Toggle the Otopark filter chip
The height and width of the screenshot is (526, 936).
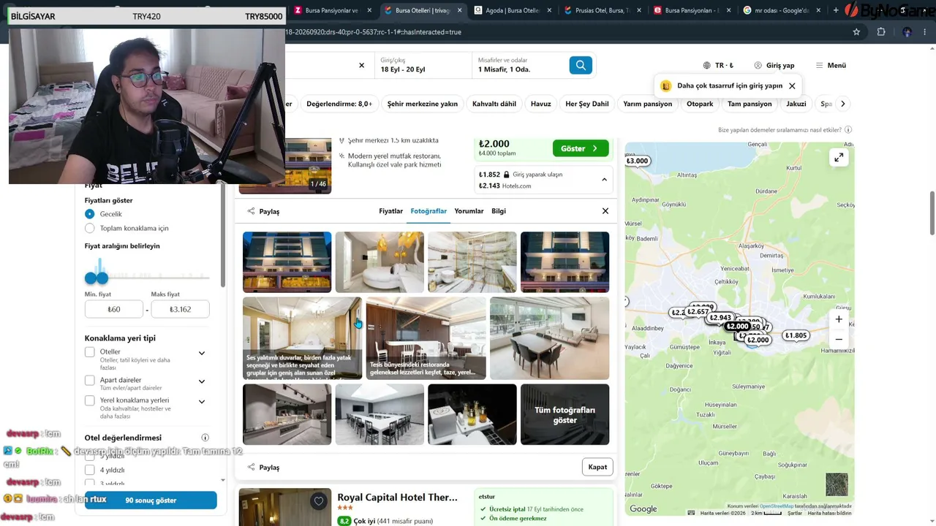point(700,104)
